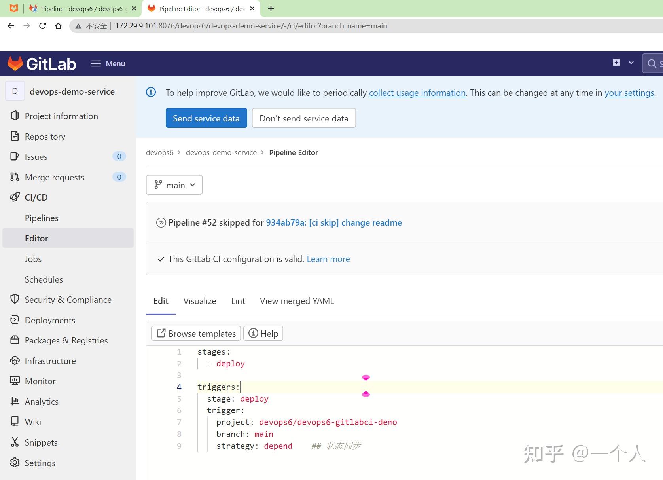The image size is (663, 480).
Task: Open the Monitor sidebar icon
Action: [15, 381]
